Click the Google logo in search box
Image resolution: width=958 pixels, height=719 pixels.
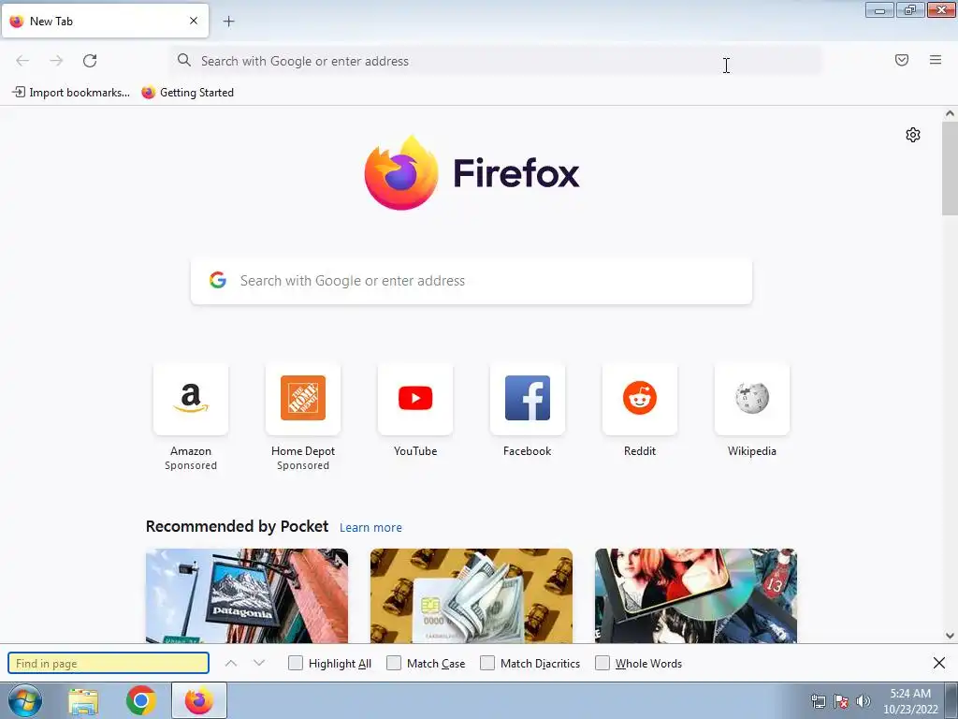point(218,280)
